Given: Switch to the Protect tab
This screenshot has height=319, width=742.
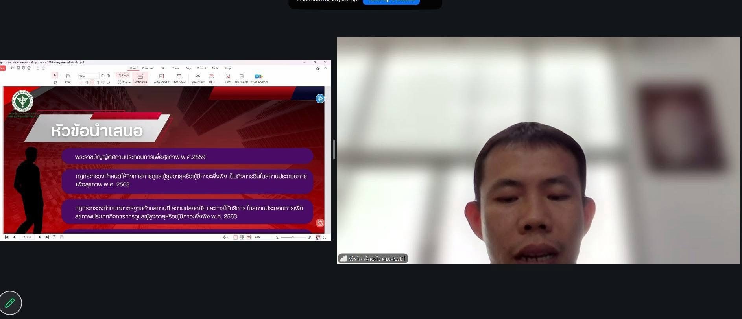Looking at the screenshot, I should coord(202,68).
